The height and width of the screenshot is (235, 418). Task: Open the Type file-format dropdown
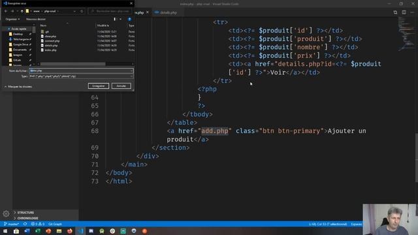tap(81, 76)
